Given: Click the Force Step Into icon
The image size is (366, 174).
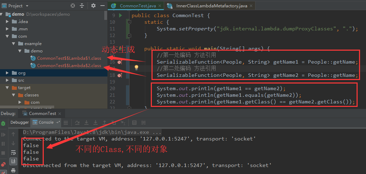Looking at the screenshot, I should [96, 123].
